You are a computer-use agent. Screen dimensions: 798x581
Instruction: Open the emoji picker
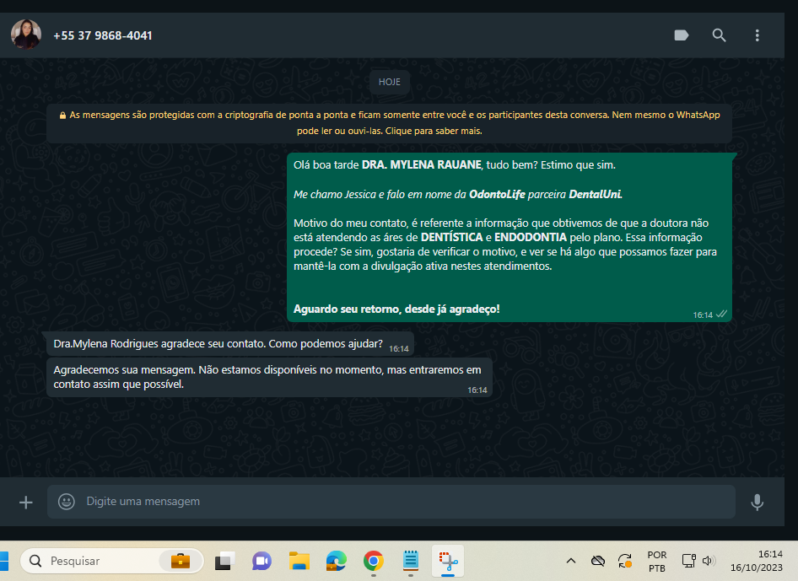[66, 502]
